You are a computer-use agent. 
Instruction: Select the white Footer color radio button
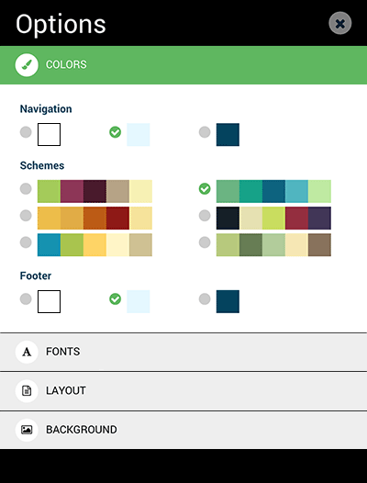pos(26,298)
